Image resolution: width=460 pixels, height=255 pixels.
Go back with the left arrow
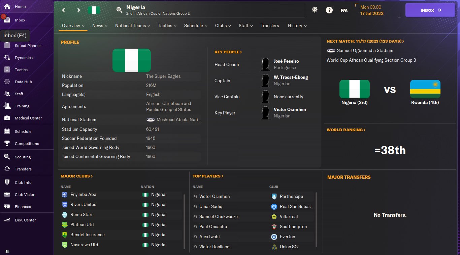(x=63, y=10)
